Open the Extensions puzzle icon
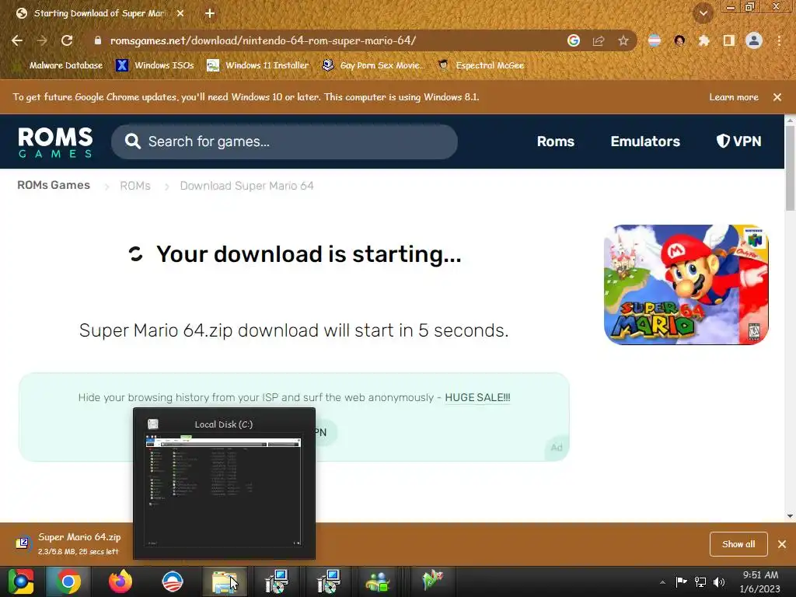796x597 pixels. tap(704, 40)
